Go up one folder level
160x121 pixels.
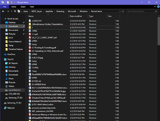point(15,11)
